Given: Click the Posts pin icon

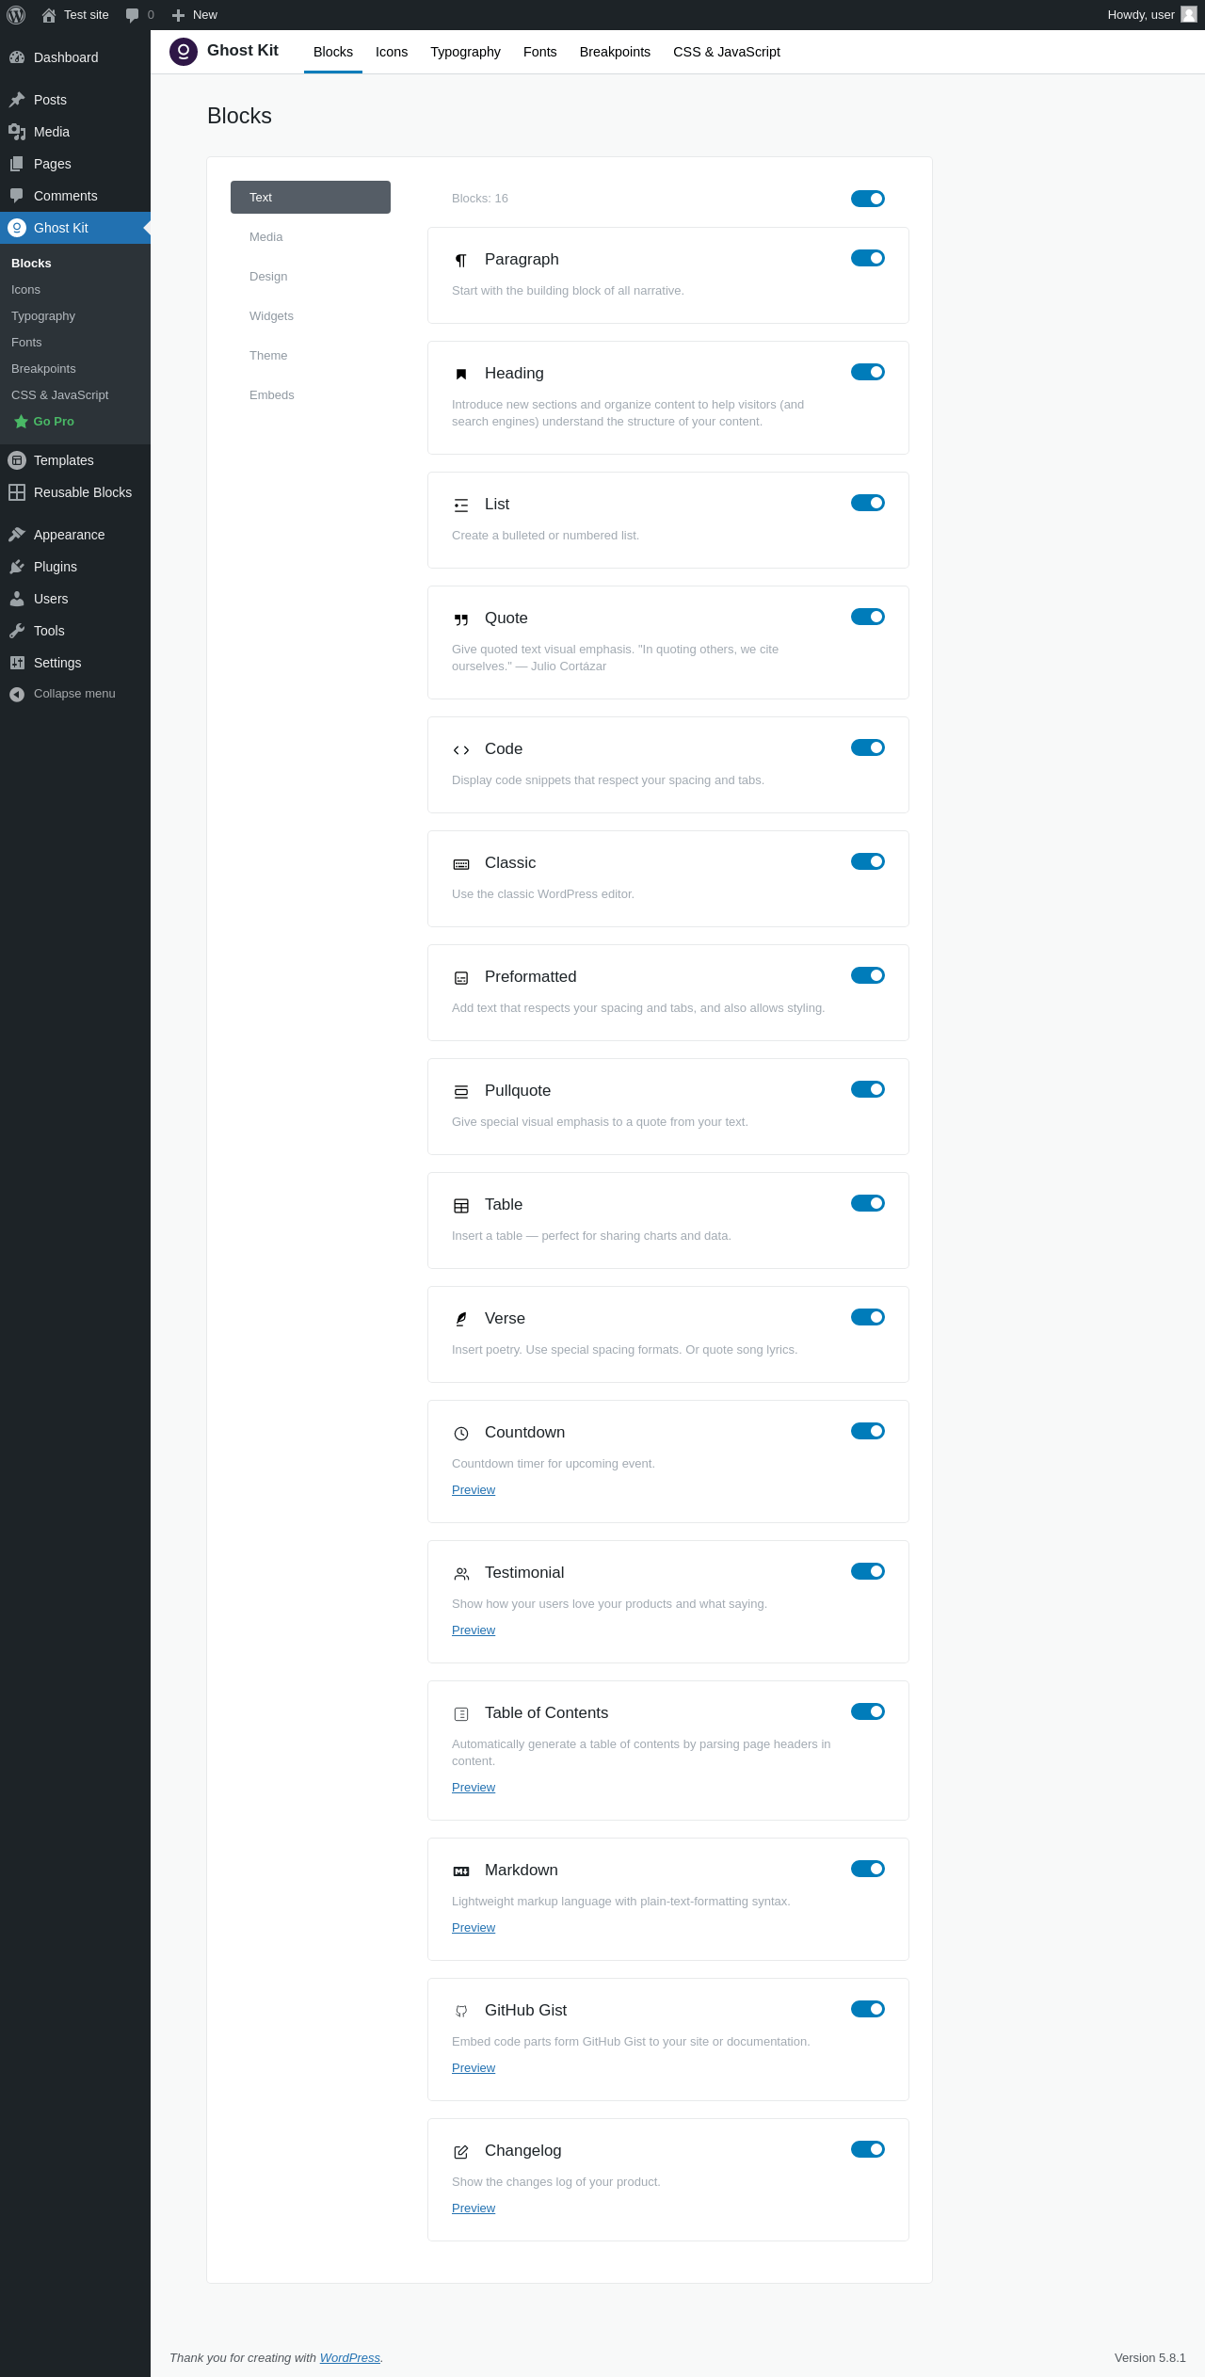Looking at the screenshot, I should pyautogui.click(x=17, y=100).
